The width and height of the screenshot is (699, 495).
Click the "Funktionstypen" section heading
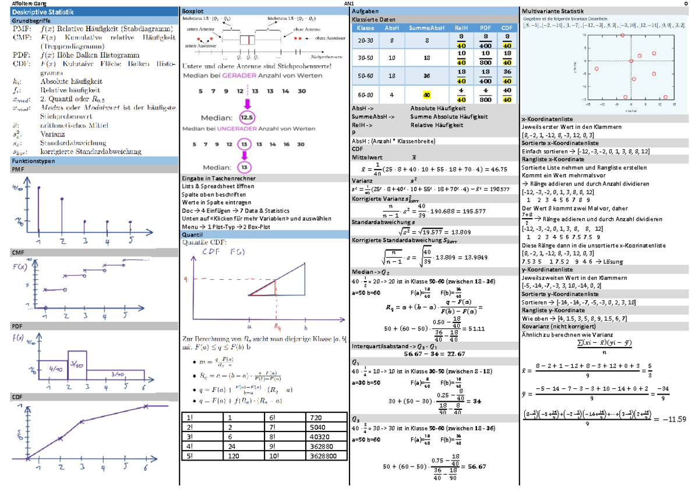pos(33,160)
